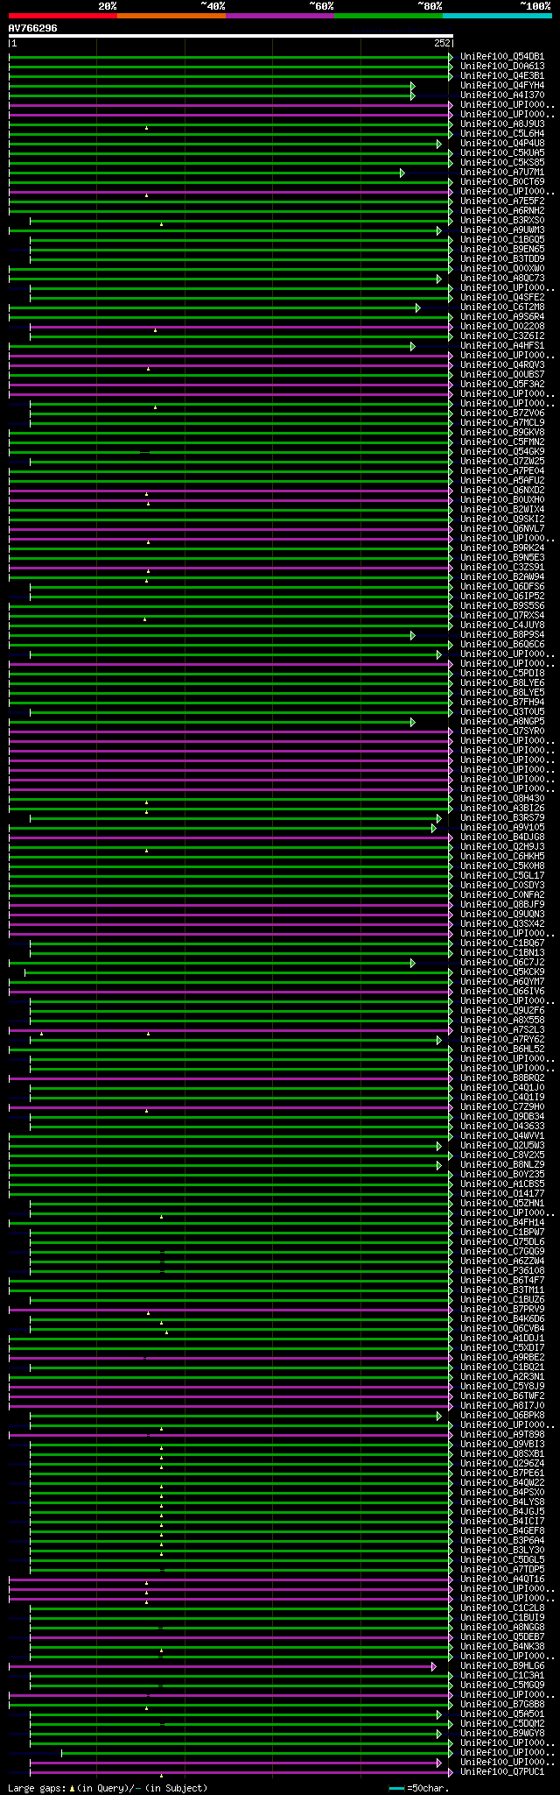Open hit UniRef100_Q54DB1

click(x=502, y=57)
